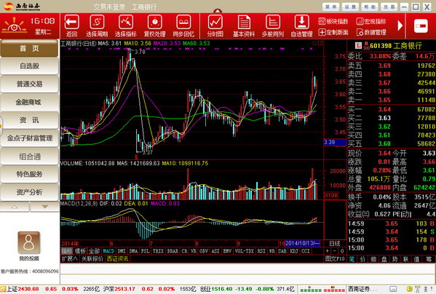Click the 交易 button in title bar
This screenshot has width=436, height=294.
389,7
